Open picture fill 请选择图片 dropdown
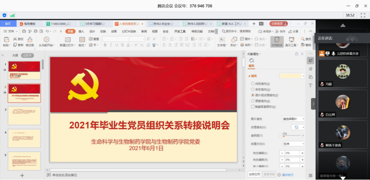Viewport: 370px width, 180px height. pyautogui.click(x=293, y=119)
